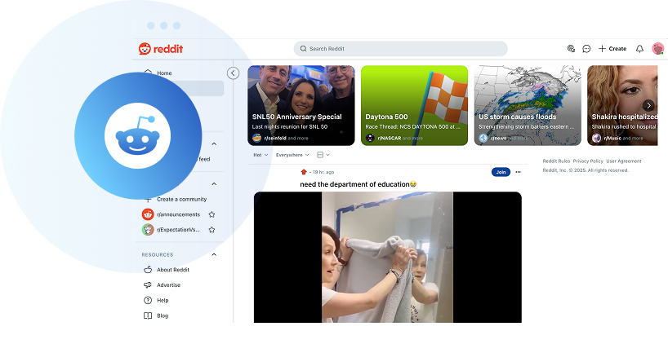Open the Shakira hospitalized card
Viewport: 668px width, 344px height.
(622, 105)
